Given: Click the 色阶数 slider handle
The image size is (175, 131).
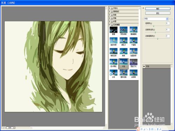Looking at the screenshot, I should [154, 26].
